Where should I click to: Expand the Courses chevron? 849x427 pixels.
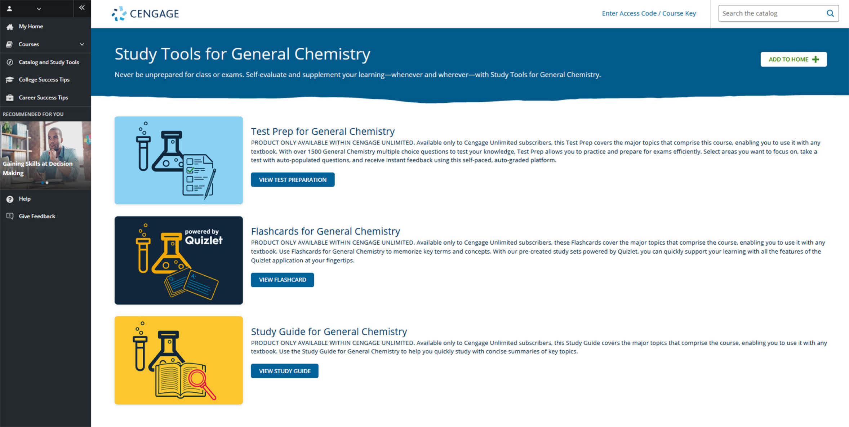click(x=82, y=44)
